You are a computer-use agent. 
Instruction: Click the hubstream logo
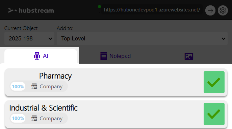pyautogui.click(x=31, y=10)
